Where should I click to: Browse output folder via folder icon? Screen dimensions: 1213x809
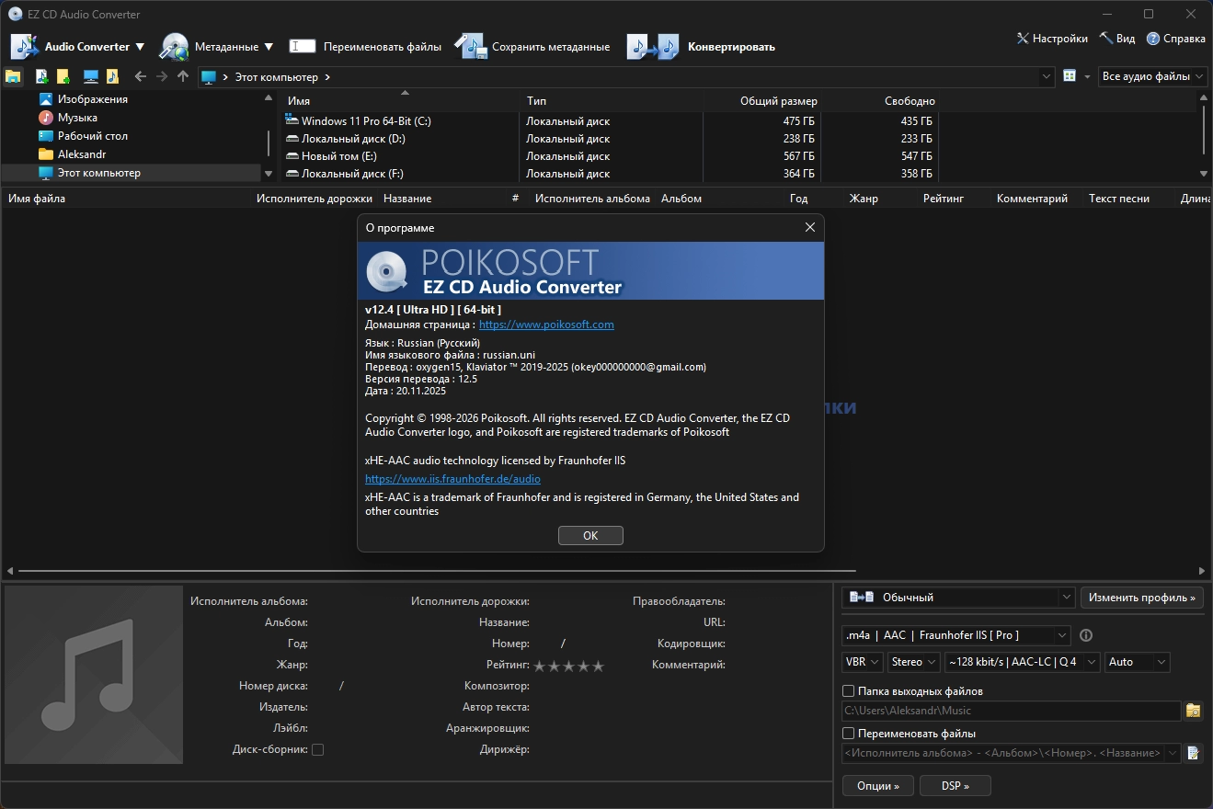click(1193, 711)
